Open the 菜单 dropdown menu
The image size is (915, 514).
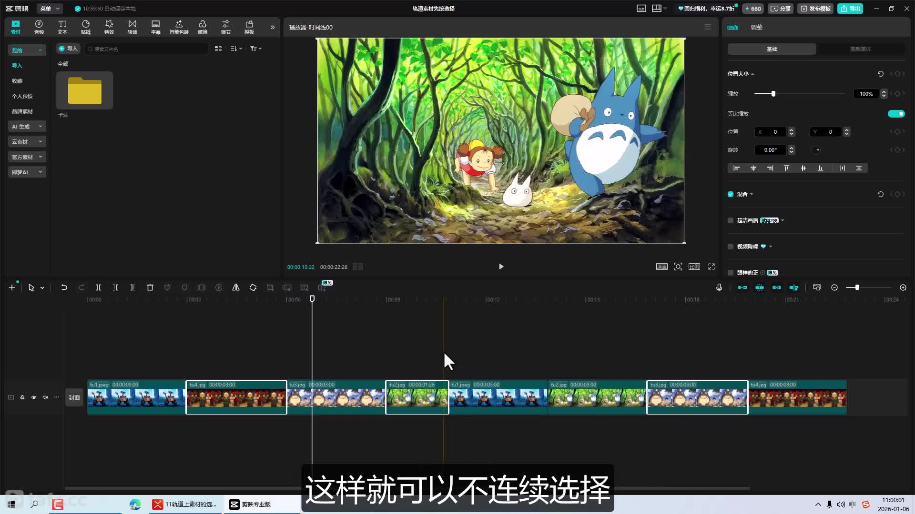tap(50, 9)
